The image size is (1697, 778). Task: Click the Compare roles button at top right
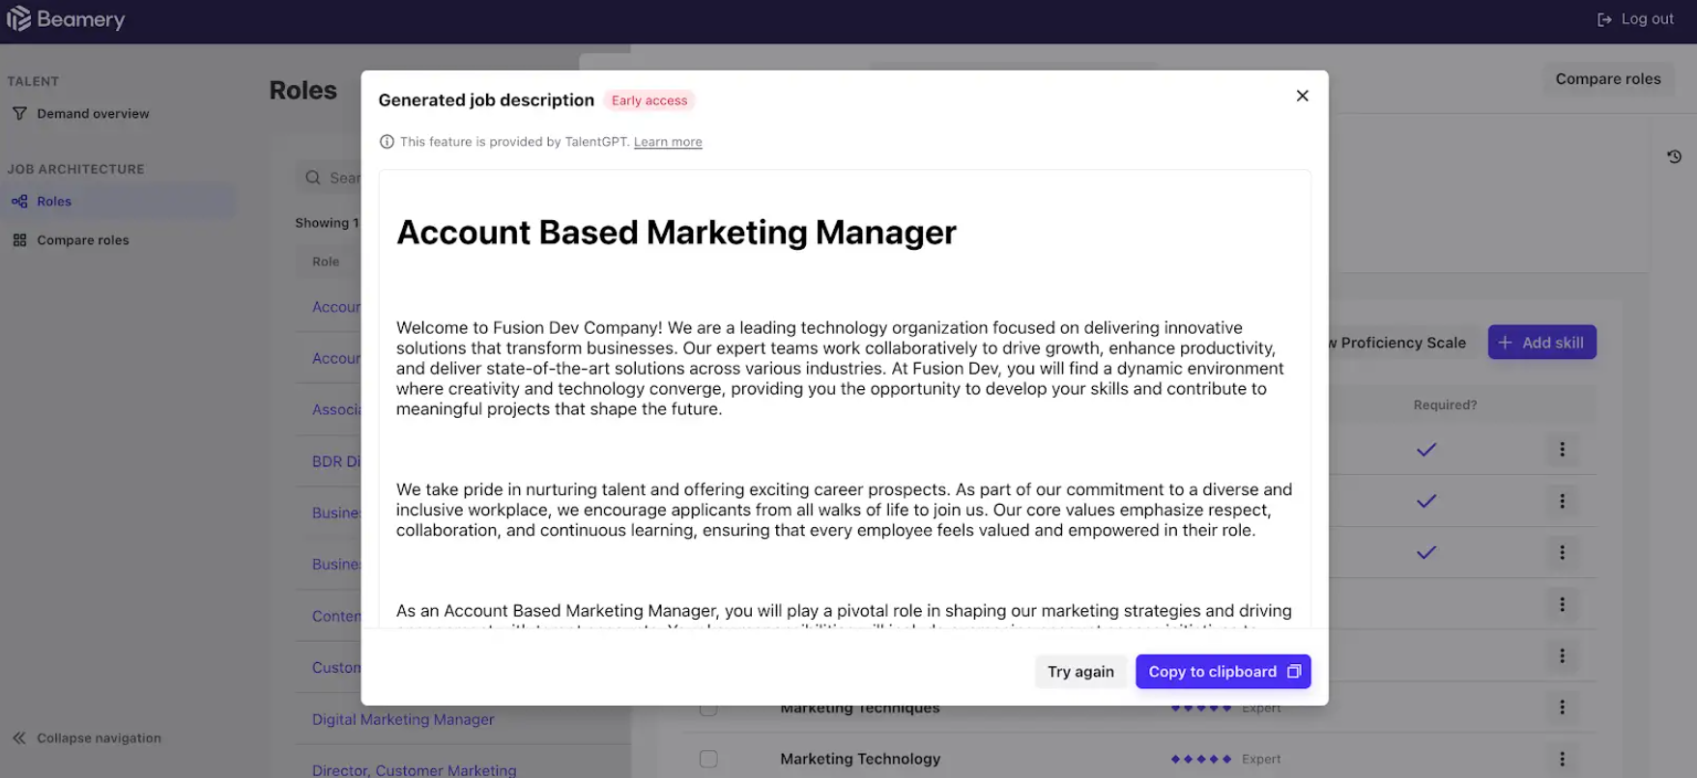pos(1608,79)
